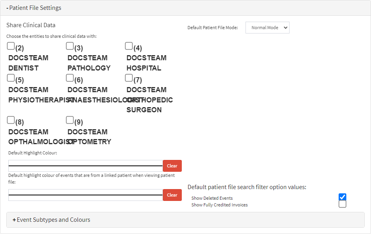371x234 pixels.
Task: Tick the (9) DOCSTEAM OPTOMETRY checkbox
Action: pos(70,120)
